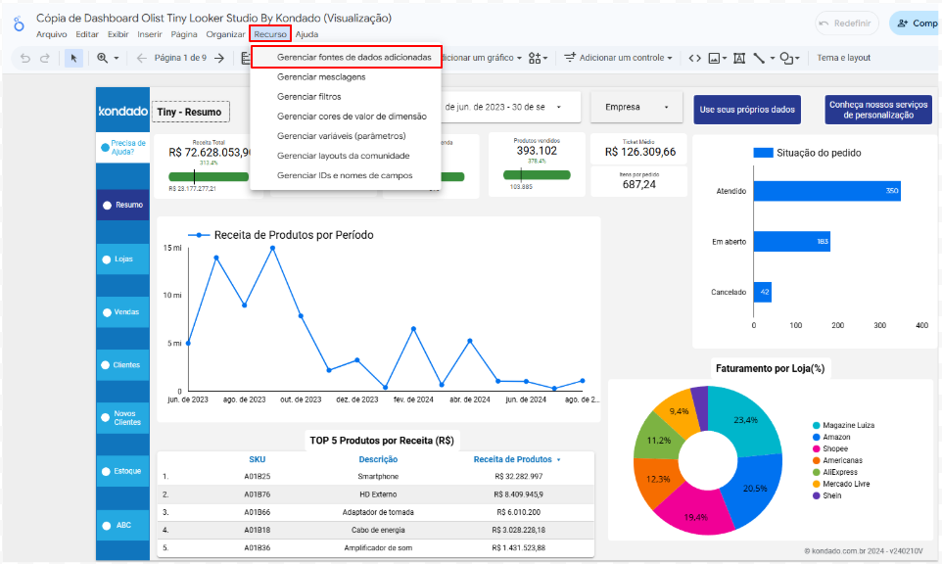Click the embed URL code icon

coord(694,58)
